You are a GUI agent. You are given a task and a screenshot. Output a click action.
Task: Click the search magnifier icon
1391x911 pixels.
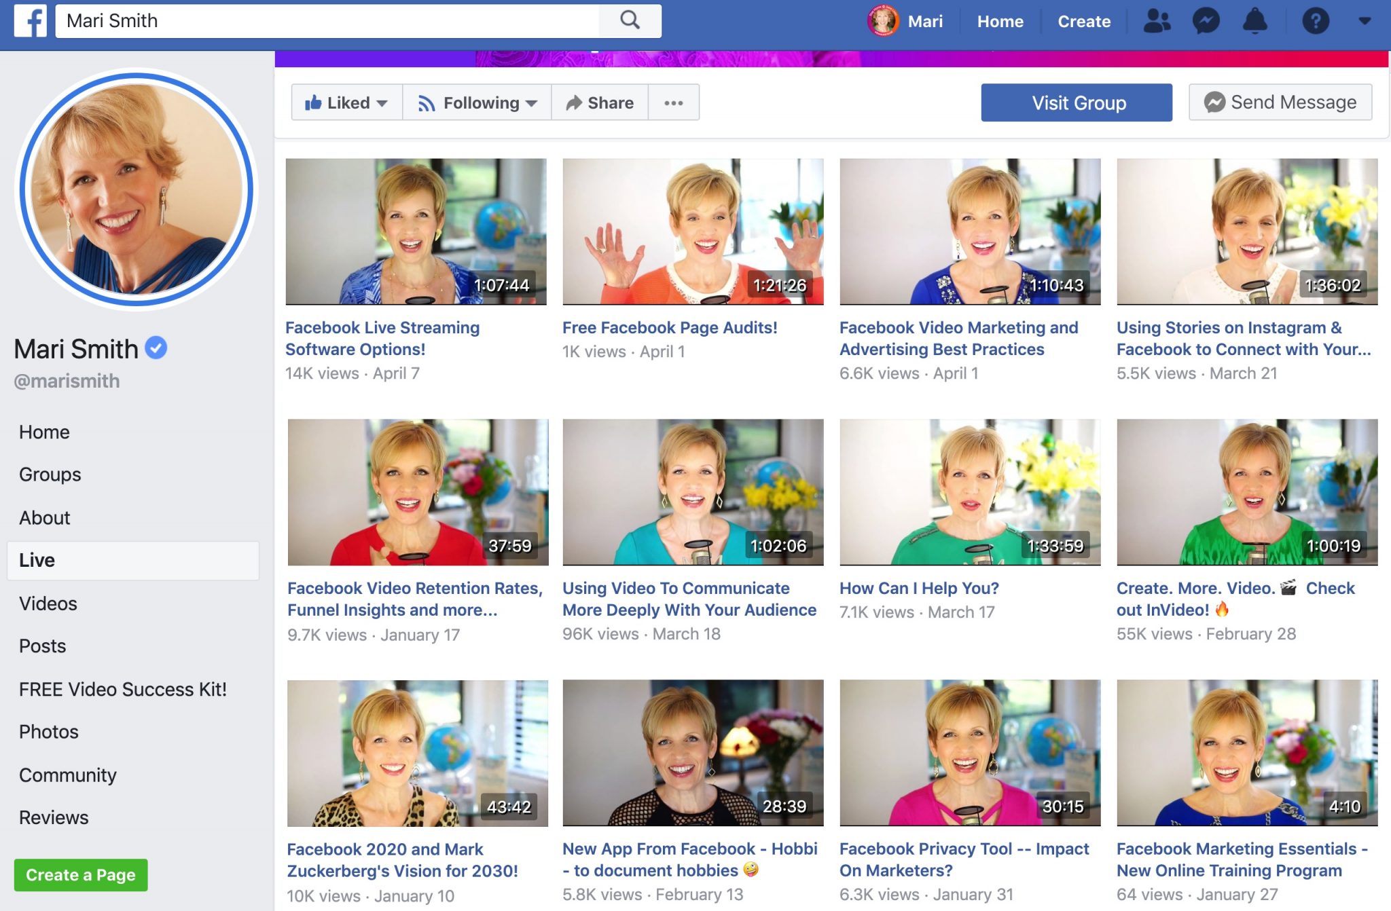(x=630, y=20)
